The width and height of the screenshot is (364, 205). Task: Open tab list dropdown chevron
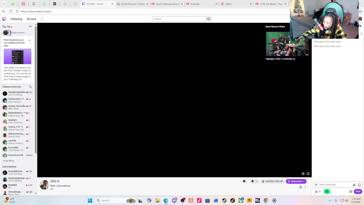pyautogui.click(x=4, y=4)
